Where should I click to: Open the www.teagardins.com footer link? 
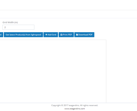click(74, 109)
